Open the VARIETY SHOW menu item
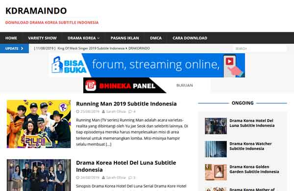Screen dimensions: 294x191 [x=42, y=38]
